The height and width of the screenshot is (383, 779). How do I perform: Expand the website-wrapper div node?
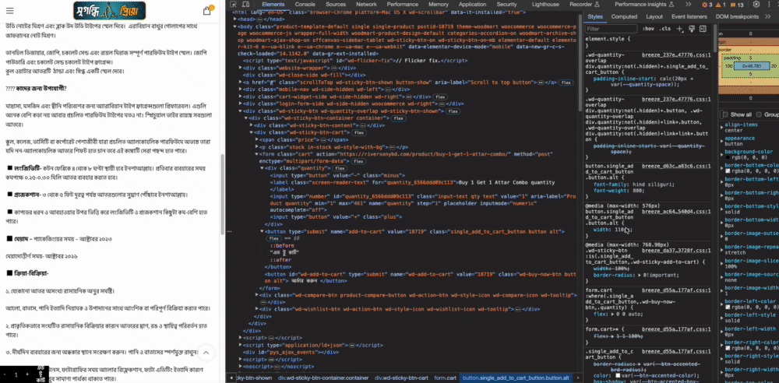[x=241, y=67]
